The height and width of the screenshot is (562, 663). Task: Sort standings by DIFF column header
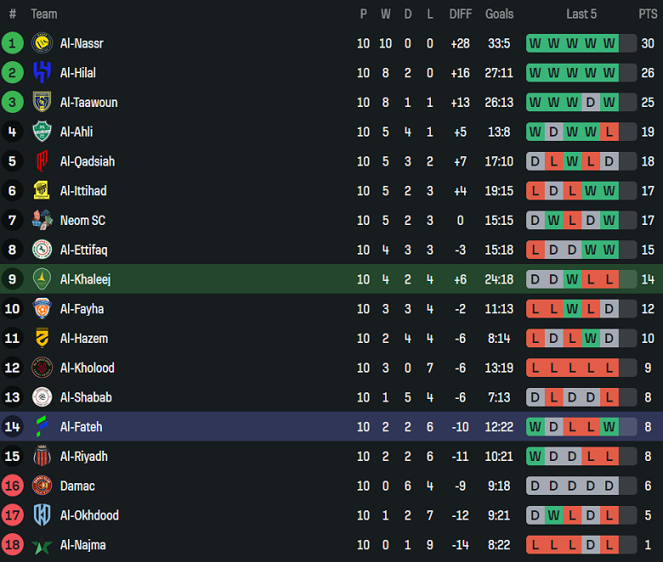pyautogui.click(x=460, y=14)
